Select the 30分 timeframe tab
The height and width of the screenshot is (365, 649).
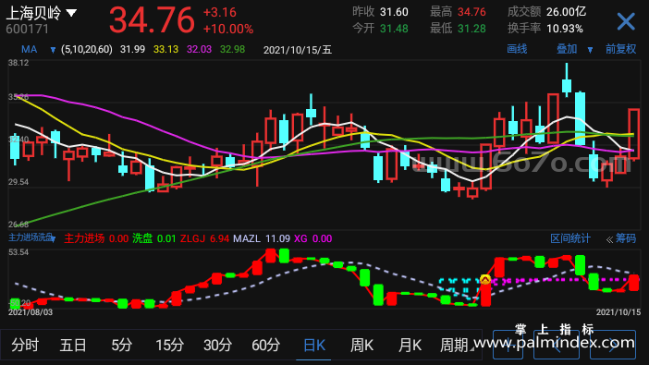pos(217,345)
